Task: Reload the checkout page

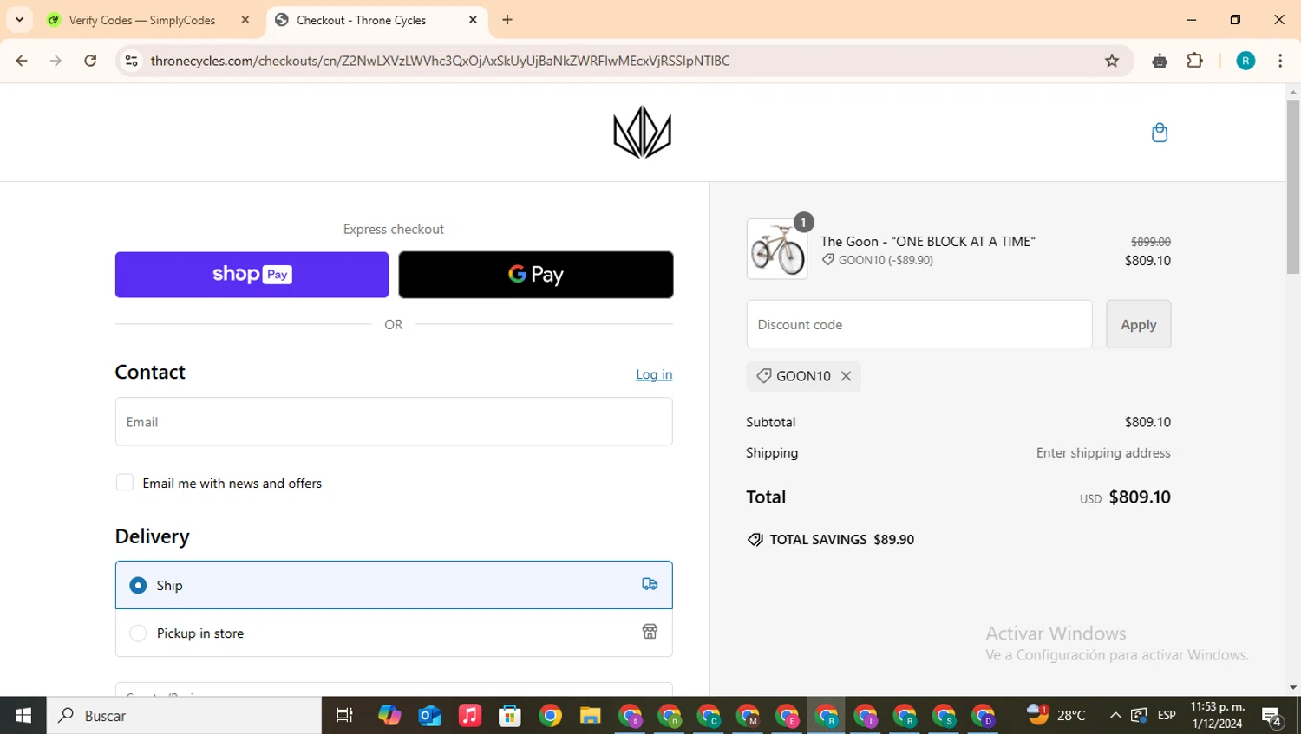Action: coord(90,61)
